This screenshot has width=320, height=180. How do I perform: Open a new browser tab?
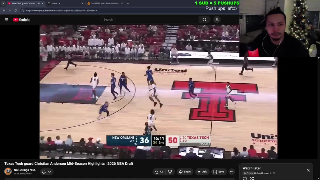point(128,3)
